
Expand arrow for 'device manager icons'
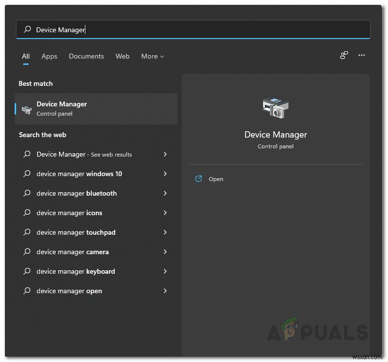pos(165,213)
